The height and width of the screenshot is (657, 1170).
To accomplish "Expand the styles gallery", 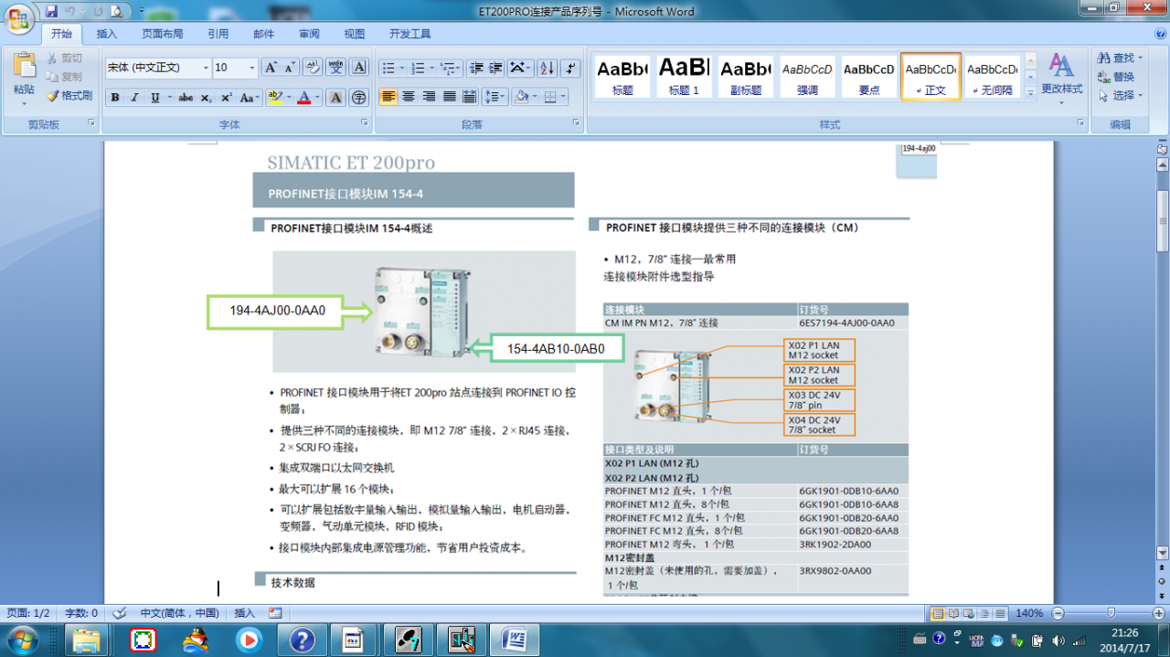I will tap(1031, 92).
